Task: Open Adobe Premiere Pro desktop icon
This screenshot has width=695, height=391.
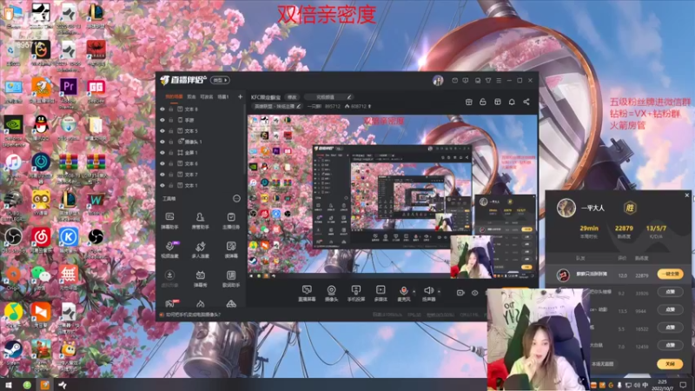Action: [69, 93]
